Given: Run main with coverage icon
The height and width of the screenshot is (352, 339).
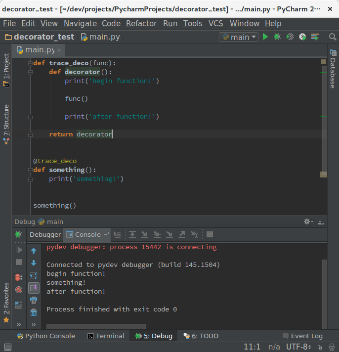Looking at the screenshot, I should [x=290, y=37].
